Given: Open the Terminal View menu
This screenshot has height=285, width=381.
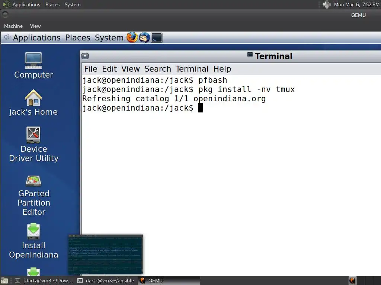Looking at the screenshot, I should (131, 69).
